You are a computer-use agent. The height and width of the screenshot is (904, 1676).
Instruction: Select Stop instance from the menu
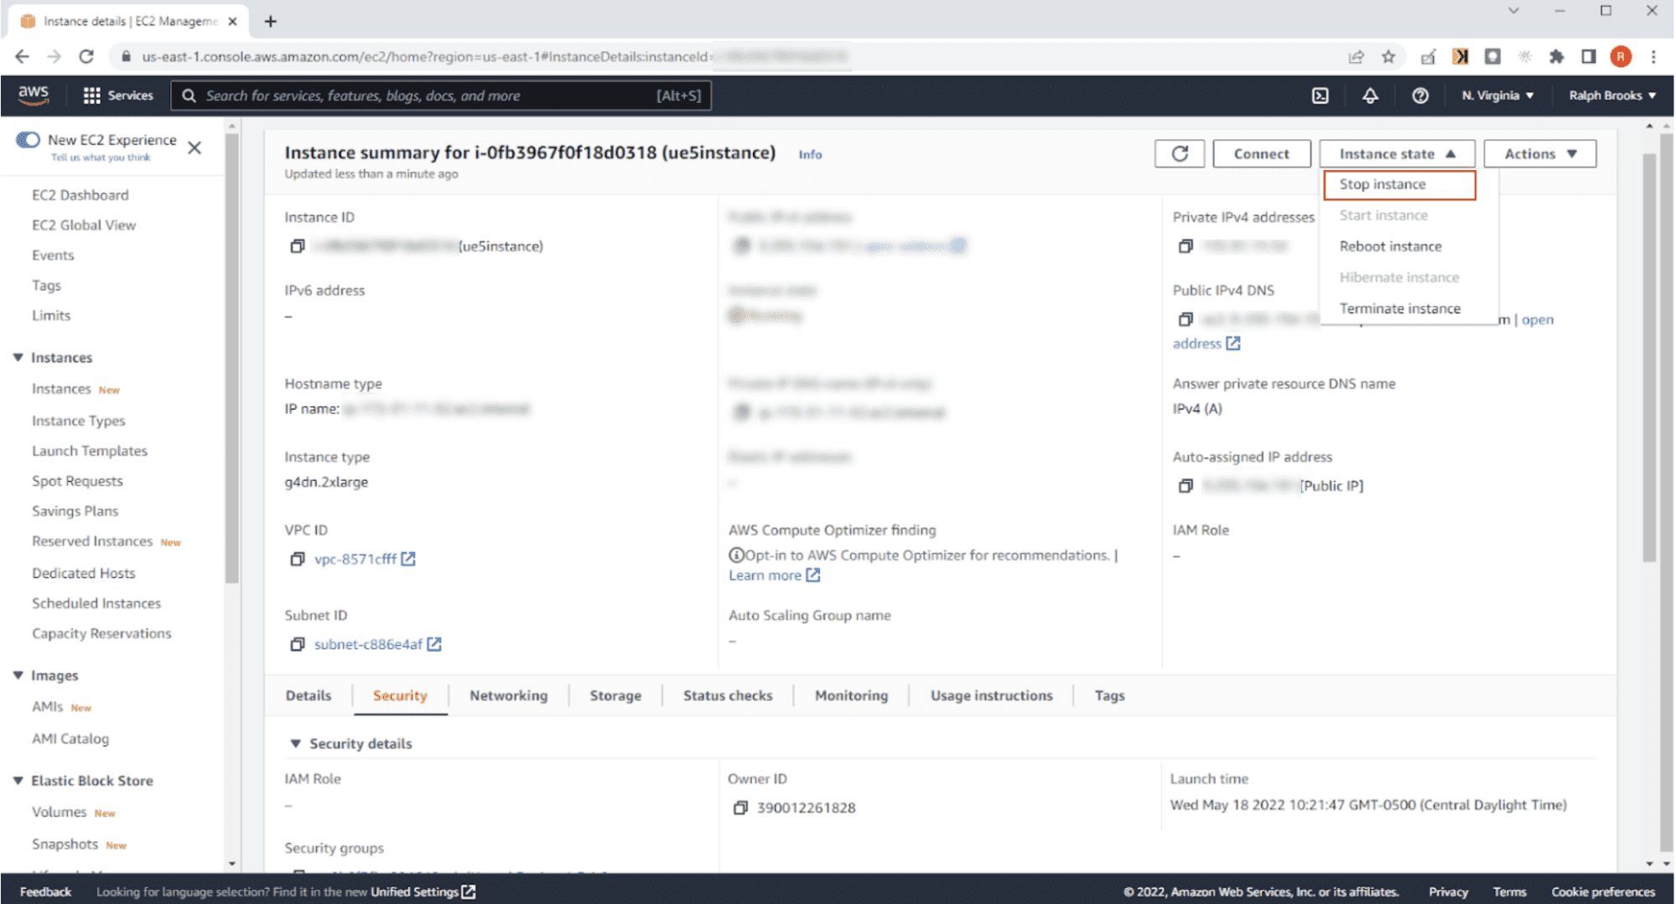coord(1399,184)
